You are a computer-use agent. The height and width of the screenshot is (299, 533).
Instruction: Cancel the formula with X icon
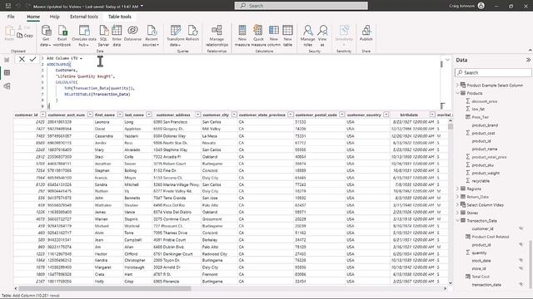point(22,59)
